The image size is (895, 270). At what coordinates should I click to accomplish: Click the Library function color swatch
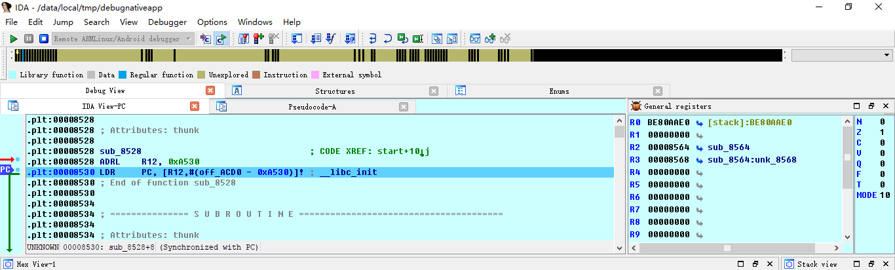(x=12, y=75)
